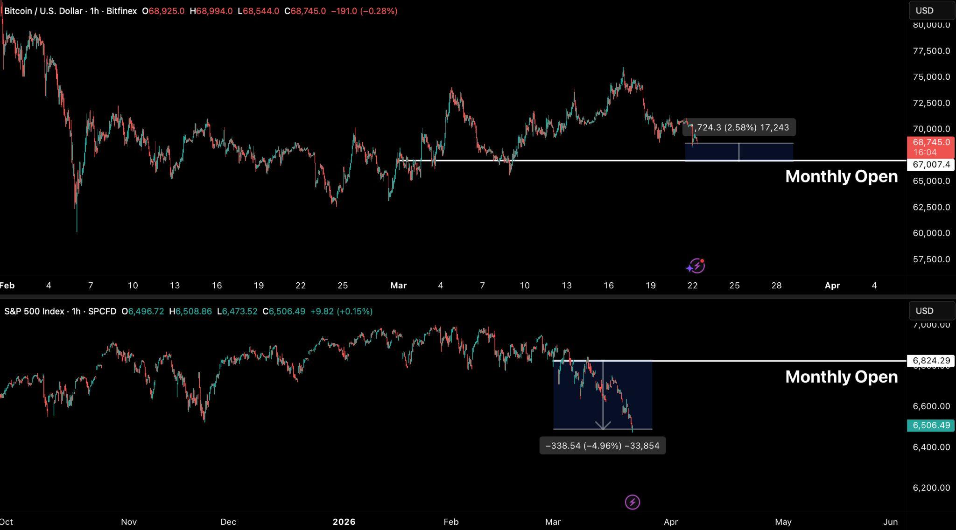Click the 6,824.29 horizontal line price label
The image size is (956, 530).
click(x=931, y=361)
